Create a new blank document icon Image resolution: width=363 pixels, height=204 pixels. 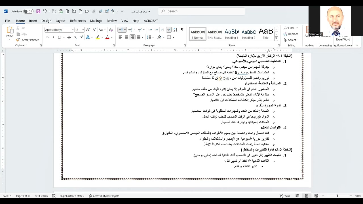click(x=81, y=11)
